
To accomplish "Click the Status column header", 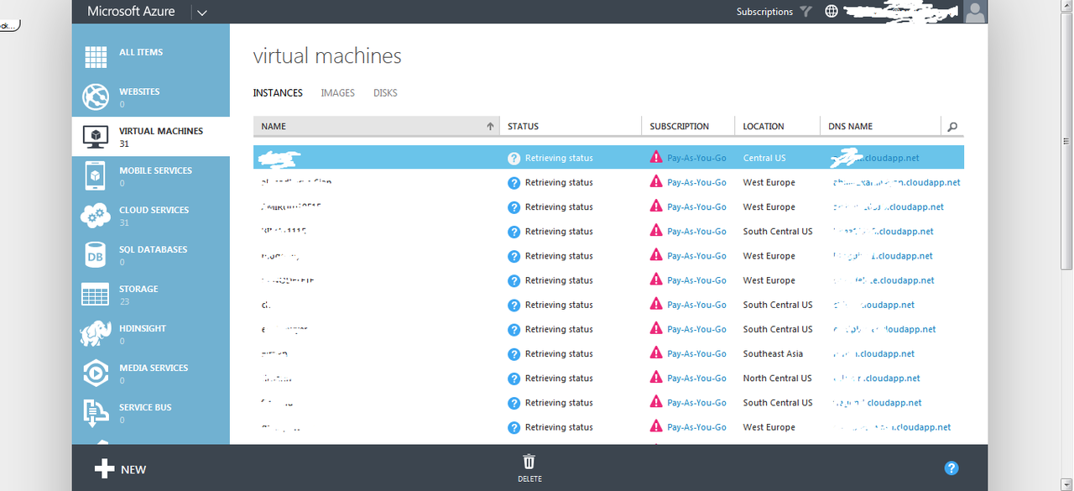I will [523, 127].
